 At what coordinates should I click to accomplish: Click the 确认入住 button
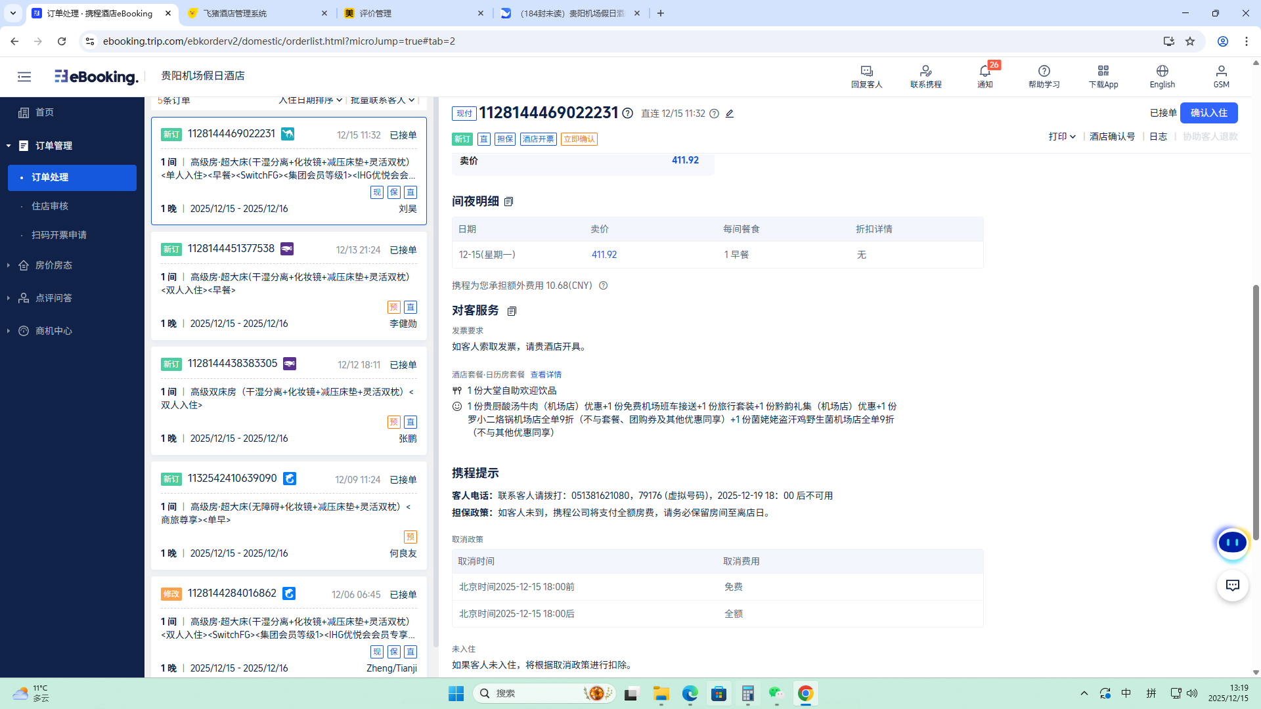click(1208, 113)
